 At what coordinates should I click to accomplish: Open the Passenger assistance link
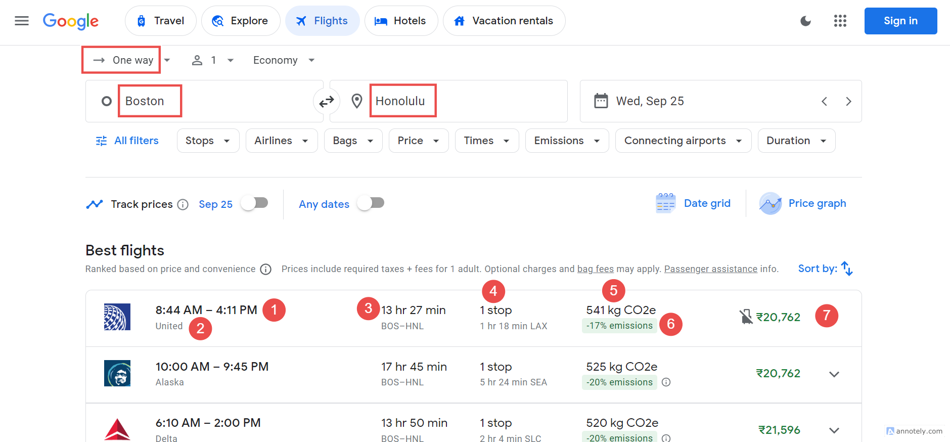pyautogui.click(x=711, y=269)
